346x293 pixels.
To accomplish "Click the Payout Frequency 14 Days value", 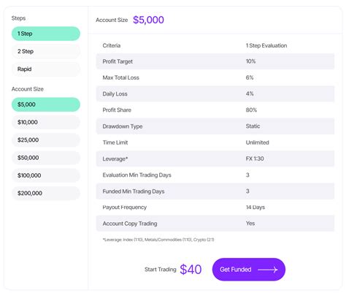I will (x=255, y=208).
